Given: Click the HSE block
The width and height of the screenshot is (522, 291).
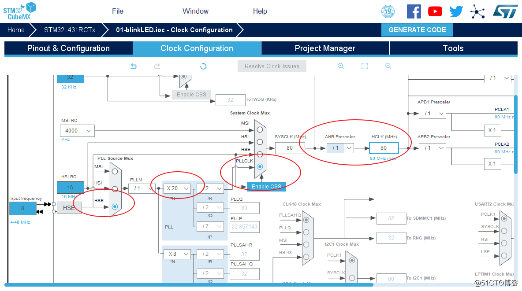Looking at the screenshot, I should 69,208.
